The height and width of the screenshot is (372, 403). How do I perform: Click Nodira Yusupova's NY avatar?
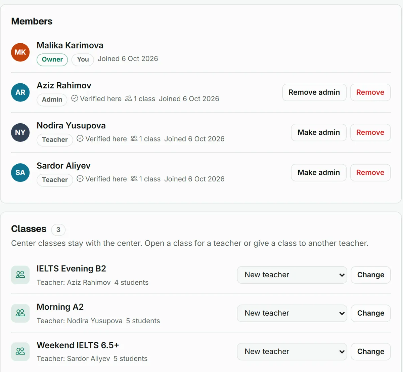click(20, 132)
